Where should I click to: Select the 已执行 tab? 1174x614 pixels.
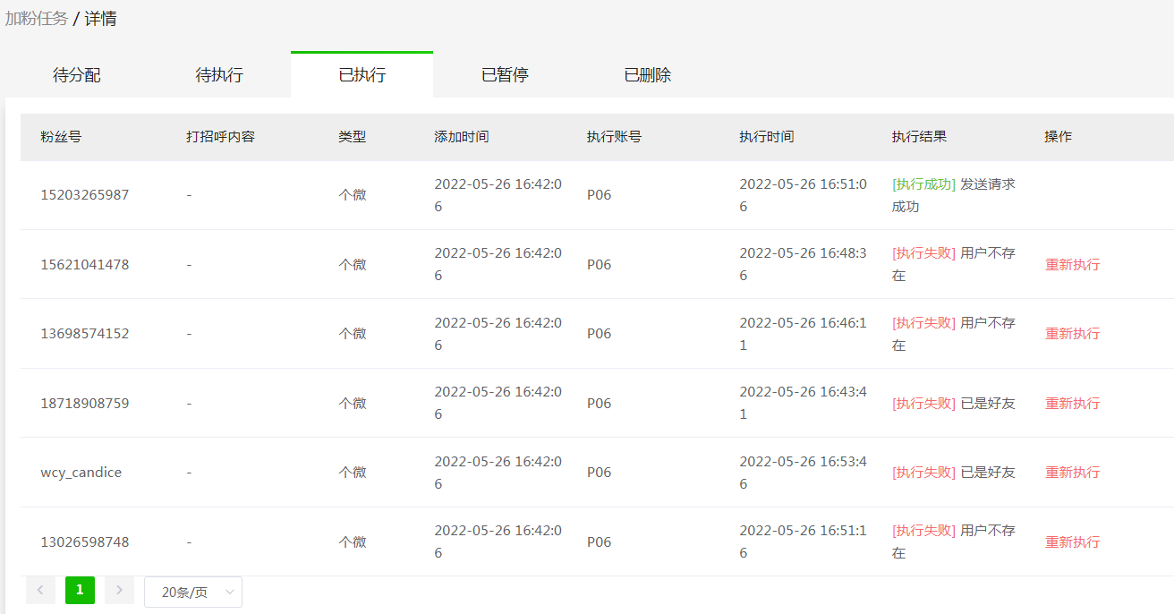tap(362, 75)
